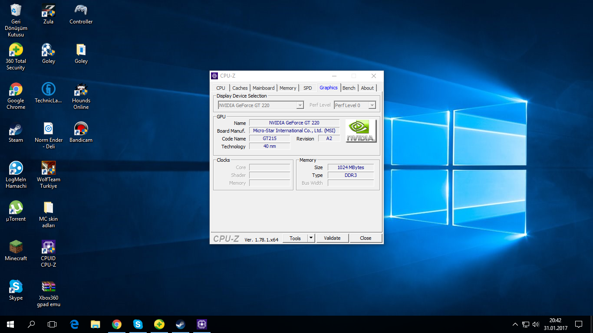Open network status tray icon
The height and width of the screenshot is (333, 593).
[526, 324]
